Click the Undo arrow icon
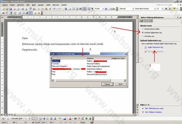182x124 pixels. [x=54, y=9]
